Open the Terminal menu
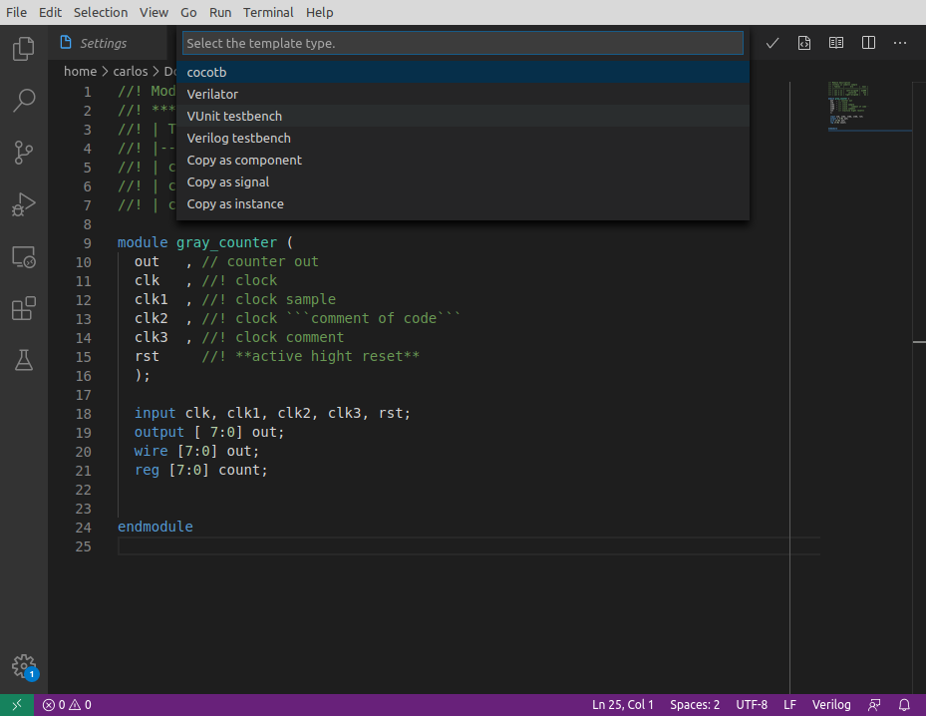Viewport: 926px width, 716px height. [268, 12]
